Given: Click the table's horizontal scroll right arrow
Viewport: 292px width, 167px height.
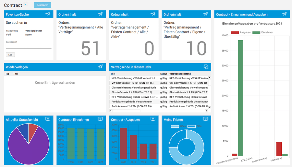Looking at the screenshot, I should [206, 111].
